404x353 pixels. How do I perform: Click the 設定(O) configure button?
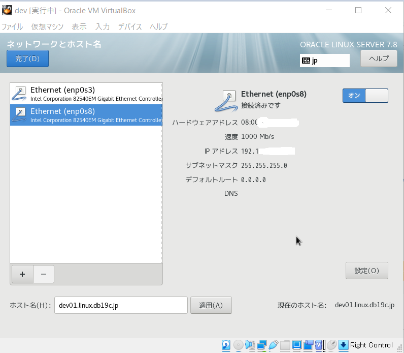(x=366, y=271)
